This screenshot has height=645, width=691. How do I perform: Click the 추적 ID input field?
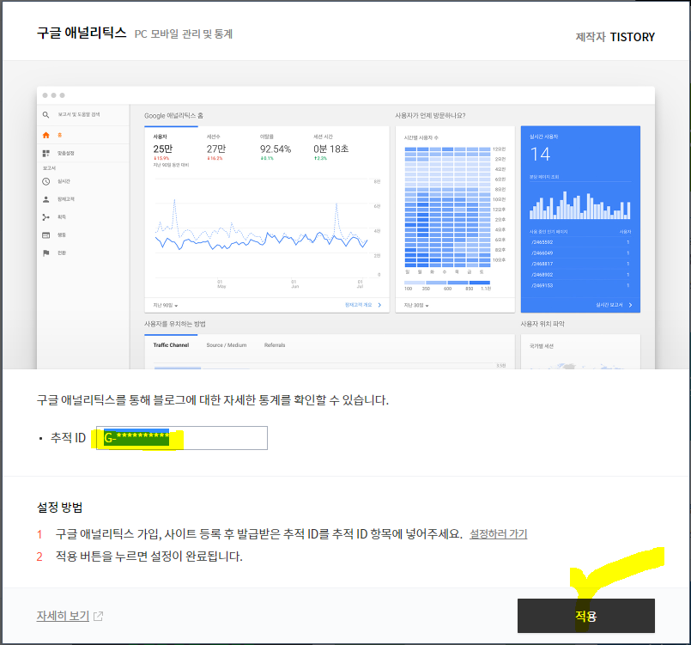pos(182,438)
